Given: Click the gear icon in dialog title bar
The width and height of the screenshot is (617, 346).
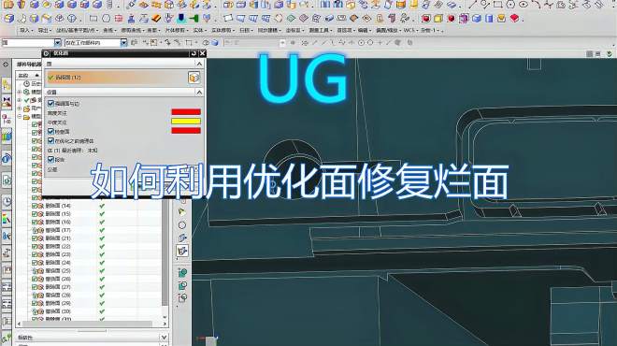Looking at the screenshot, I should point(47,53).
